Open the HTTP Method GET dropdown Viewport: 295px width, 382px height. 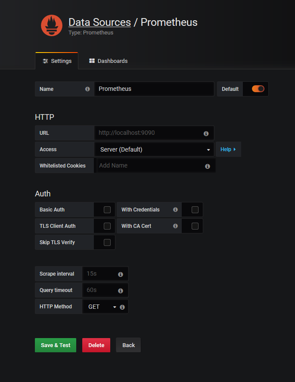pos(101,307)
